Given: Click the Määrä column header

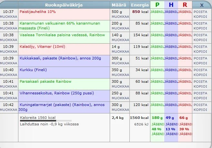Looking at the screenshot, I should click(119, 5).
